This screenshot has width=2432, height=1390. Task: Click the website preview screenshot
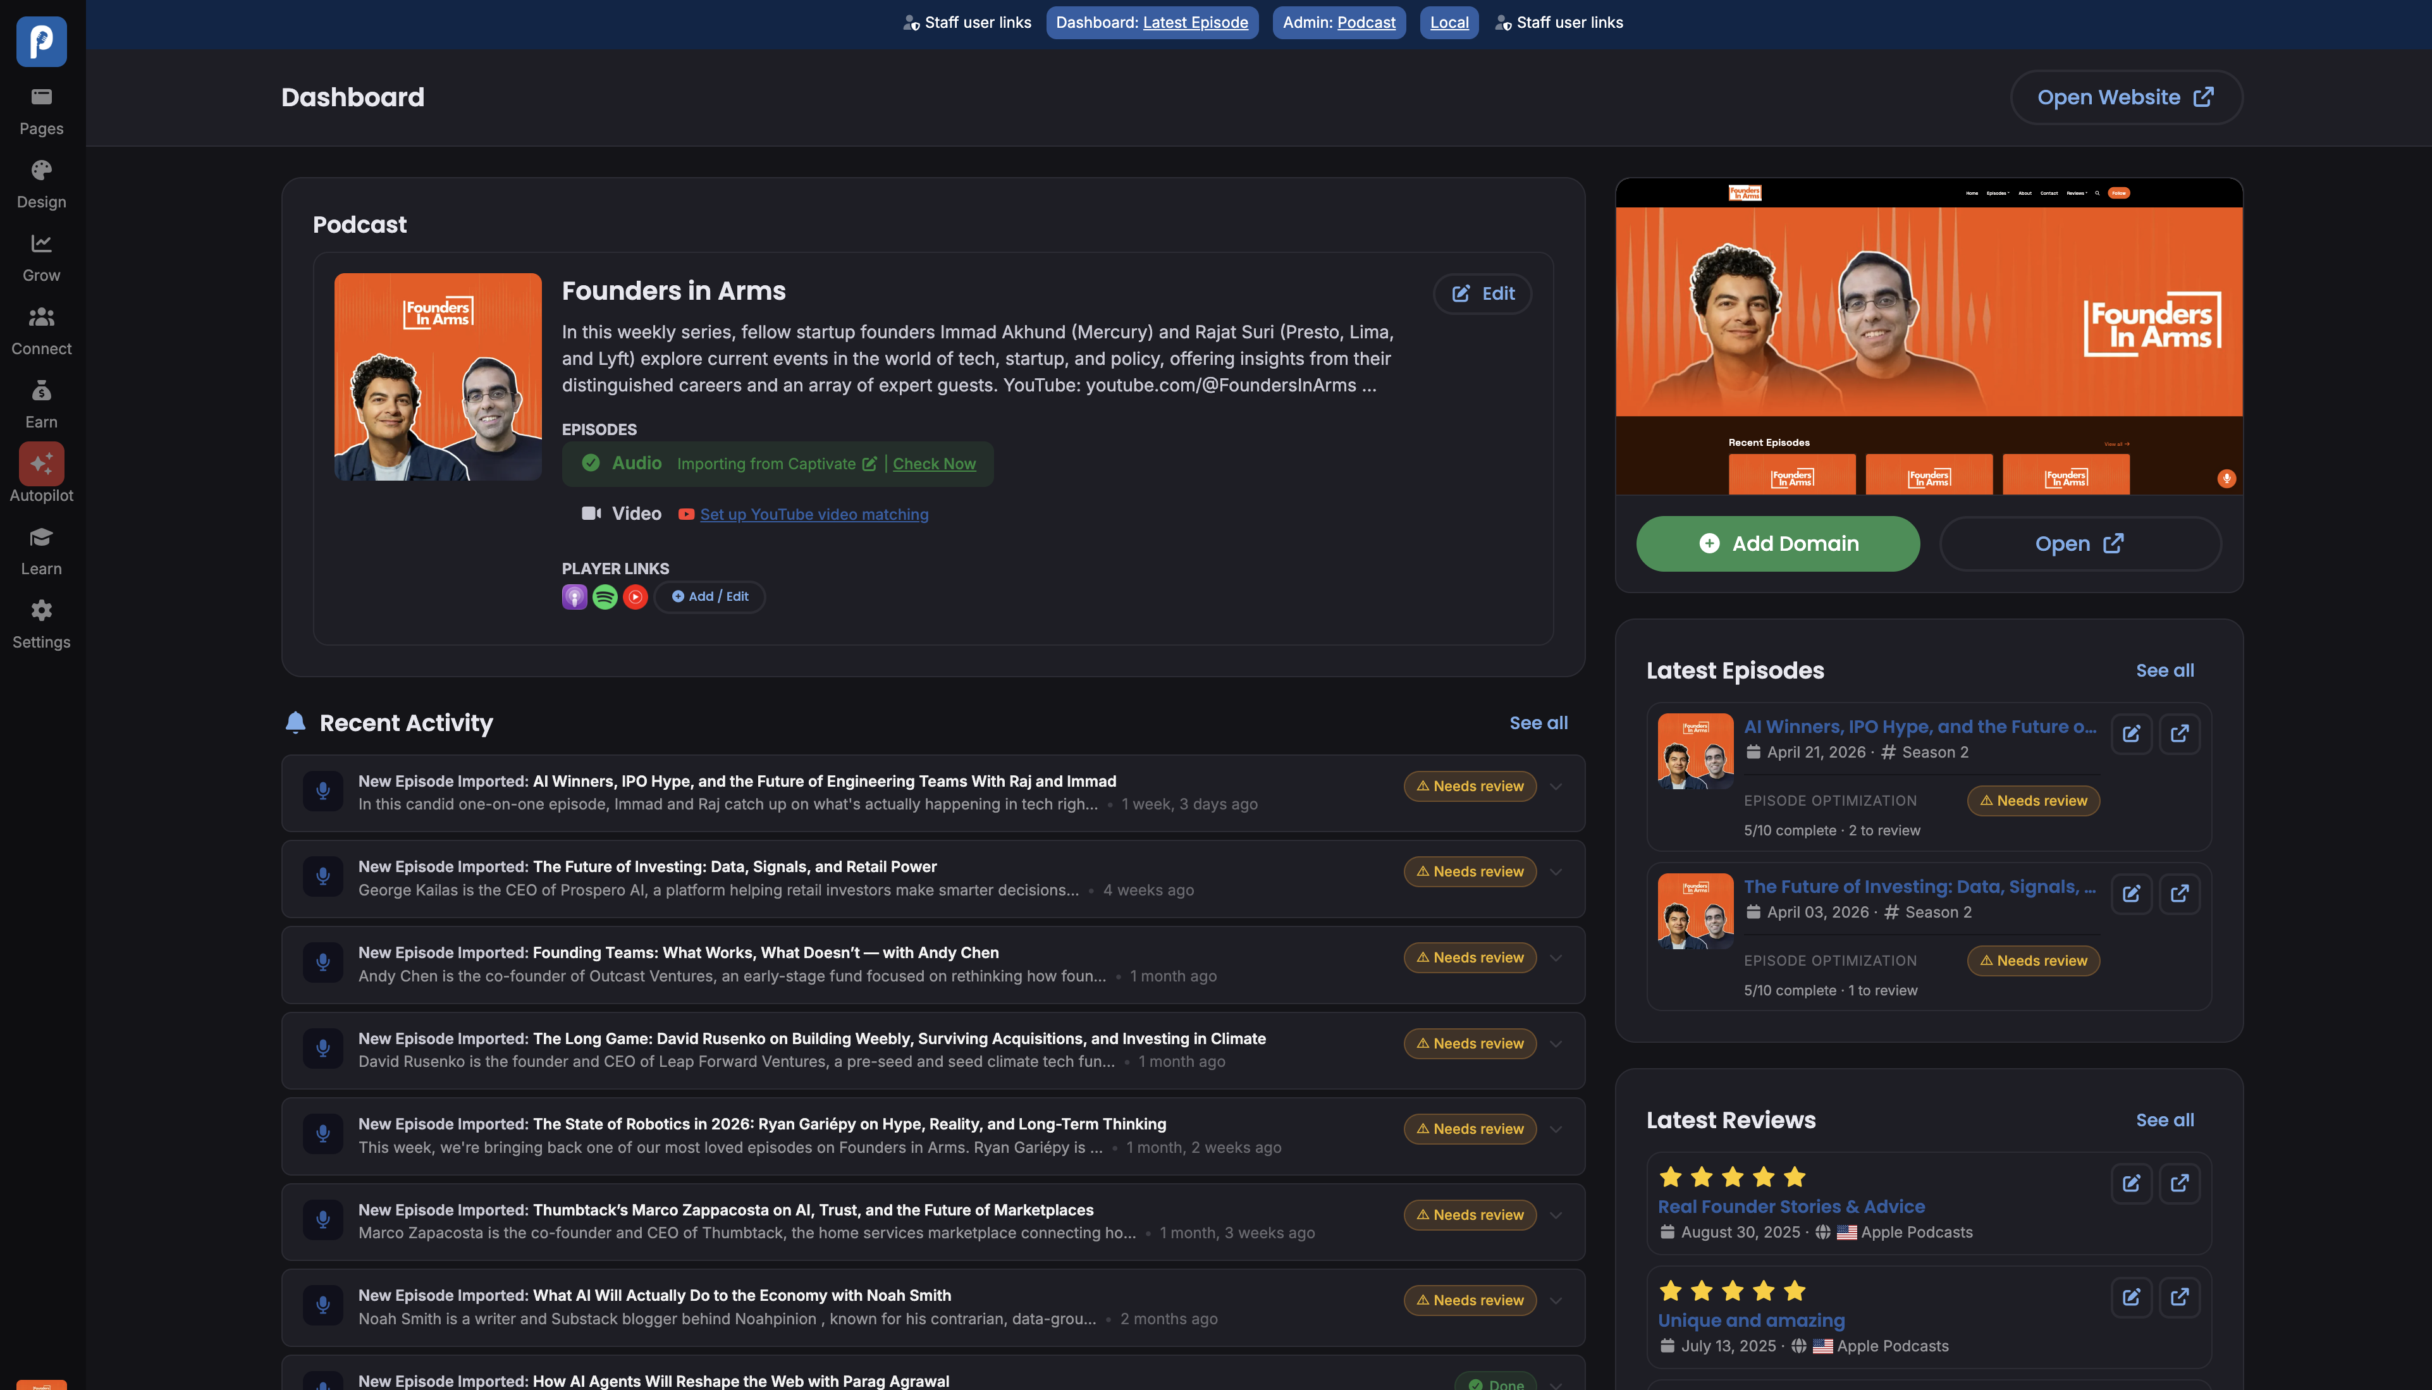(1929, 336)
